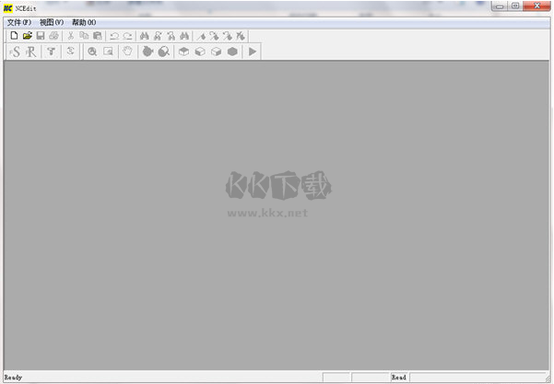The image size is (554, 384).
Task: Click the Redo arrow icon
Action: click(x=127, y=36)
